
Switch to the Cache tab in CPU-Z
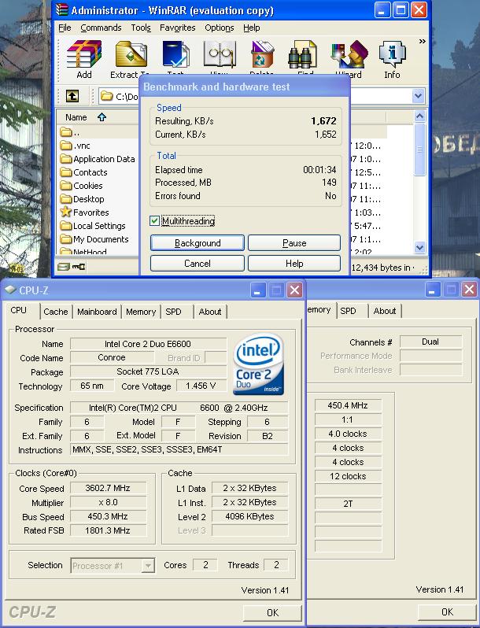[x=56, y=312]
